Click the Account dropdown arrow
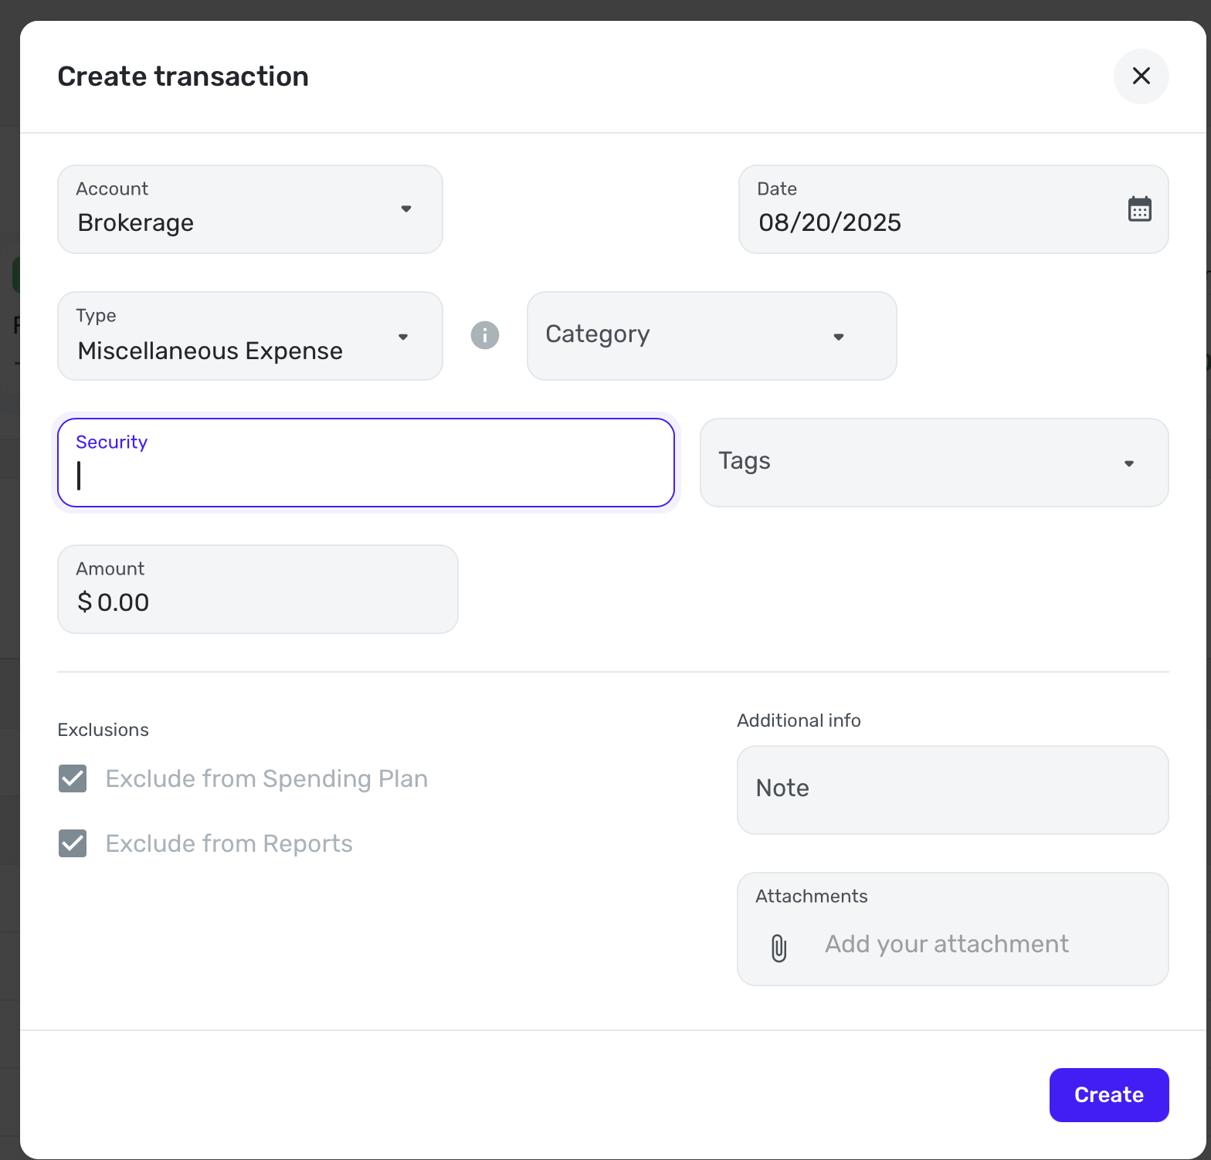The width and height of the screenshot is (1211, 1160). tap(405, 209)
